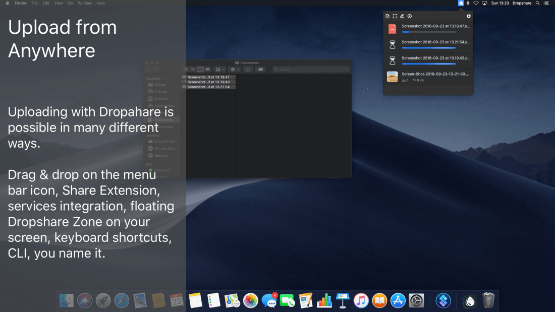Click the Dropshare name in menu bar
Screen dimensions: 555x312
tap(522, 3)
